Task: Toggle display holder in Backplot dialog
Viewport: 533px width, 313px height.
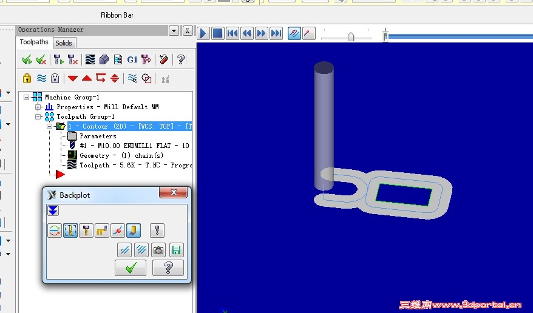Action: click(x=86, y=231)
